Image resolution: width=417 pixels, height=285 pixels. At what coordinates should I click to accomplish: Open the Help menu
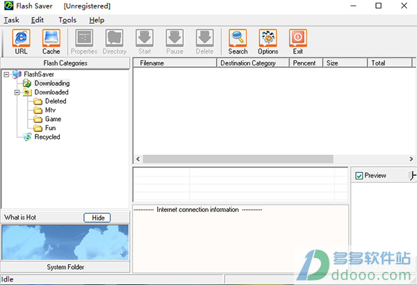pyautogui.click(x=97, y=20)
